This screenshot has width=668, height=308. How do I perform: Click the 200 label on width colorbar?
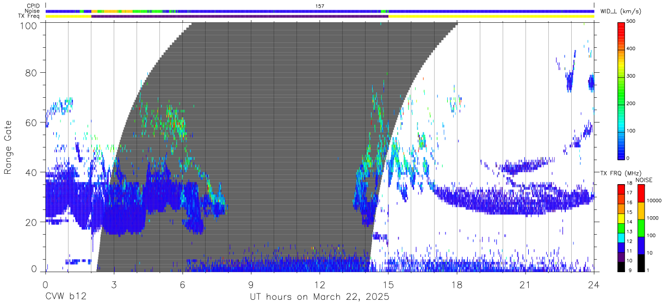[632, 103]
